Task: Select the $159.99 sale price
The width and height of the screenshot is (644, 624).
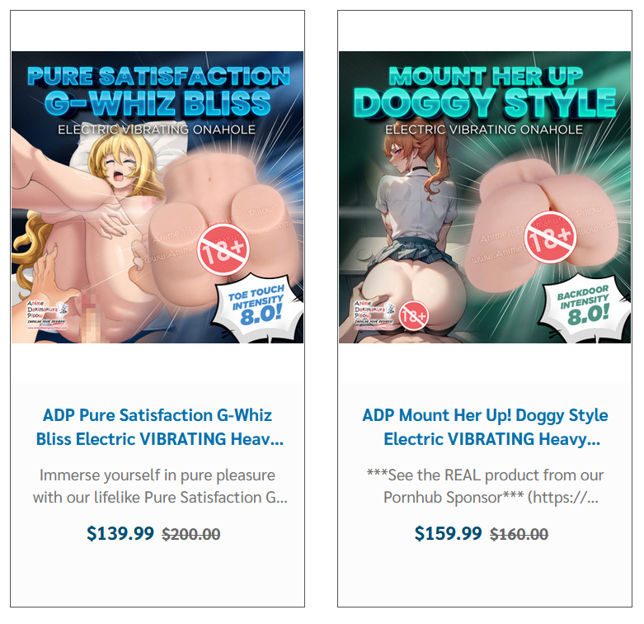Action: tap(448, 533)
